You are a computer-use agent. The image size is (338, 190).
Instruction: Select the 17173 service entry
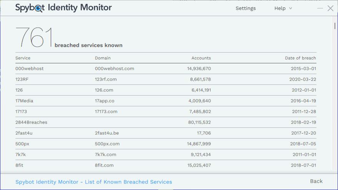pyautogui.click(x=21, y=112)
